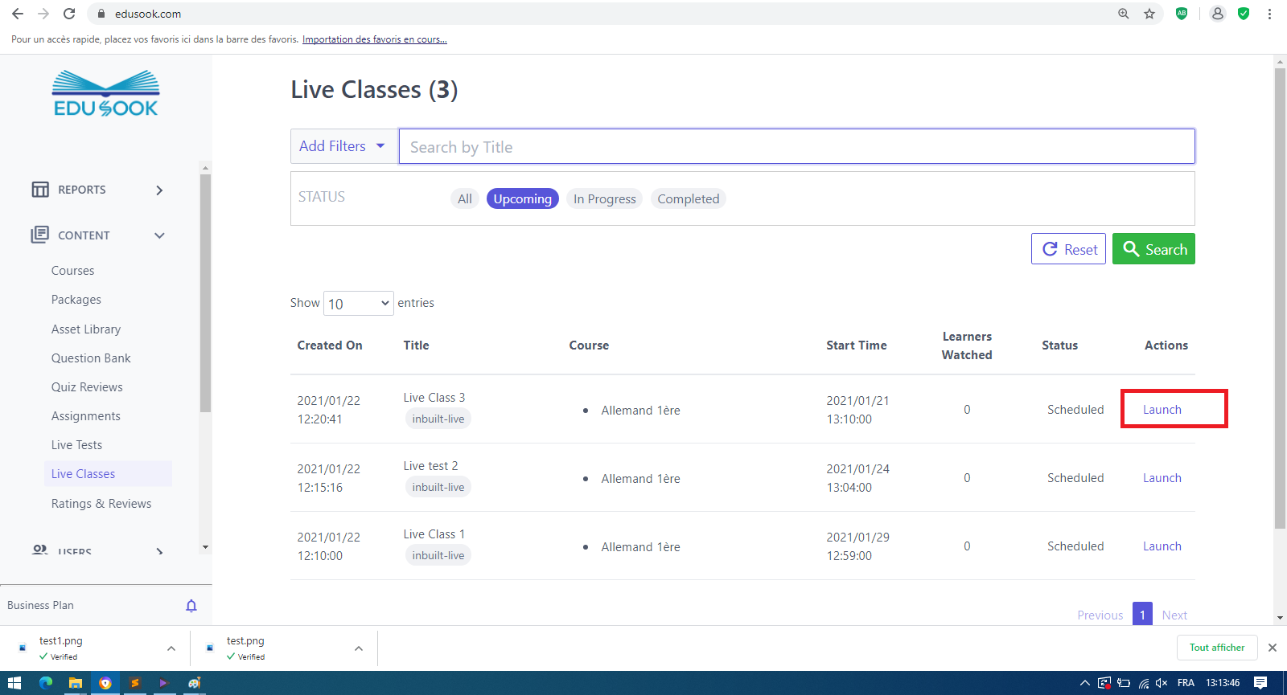Select the Completed status filter
The image size is (1287, 695).
pos(688,198)
